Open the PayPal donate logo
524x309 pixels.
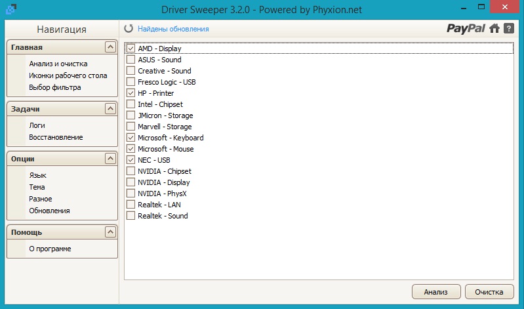(466, 28)
